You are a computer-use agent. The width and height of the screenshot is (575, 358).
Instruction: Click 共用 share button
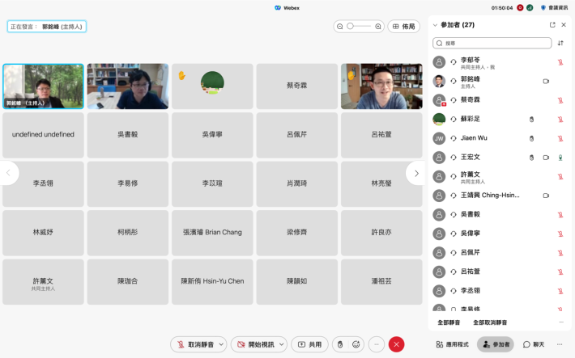pos(309,344)
